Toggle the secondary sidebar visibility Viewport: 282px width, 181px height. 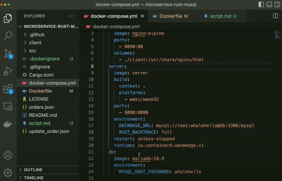click(277, 5)
